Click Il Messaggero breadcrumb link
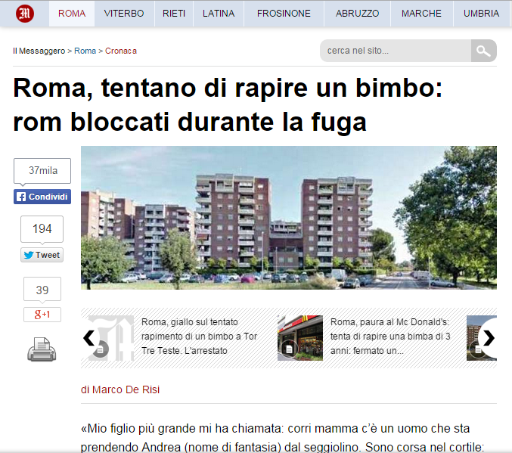 tap(39, 51)
